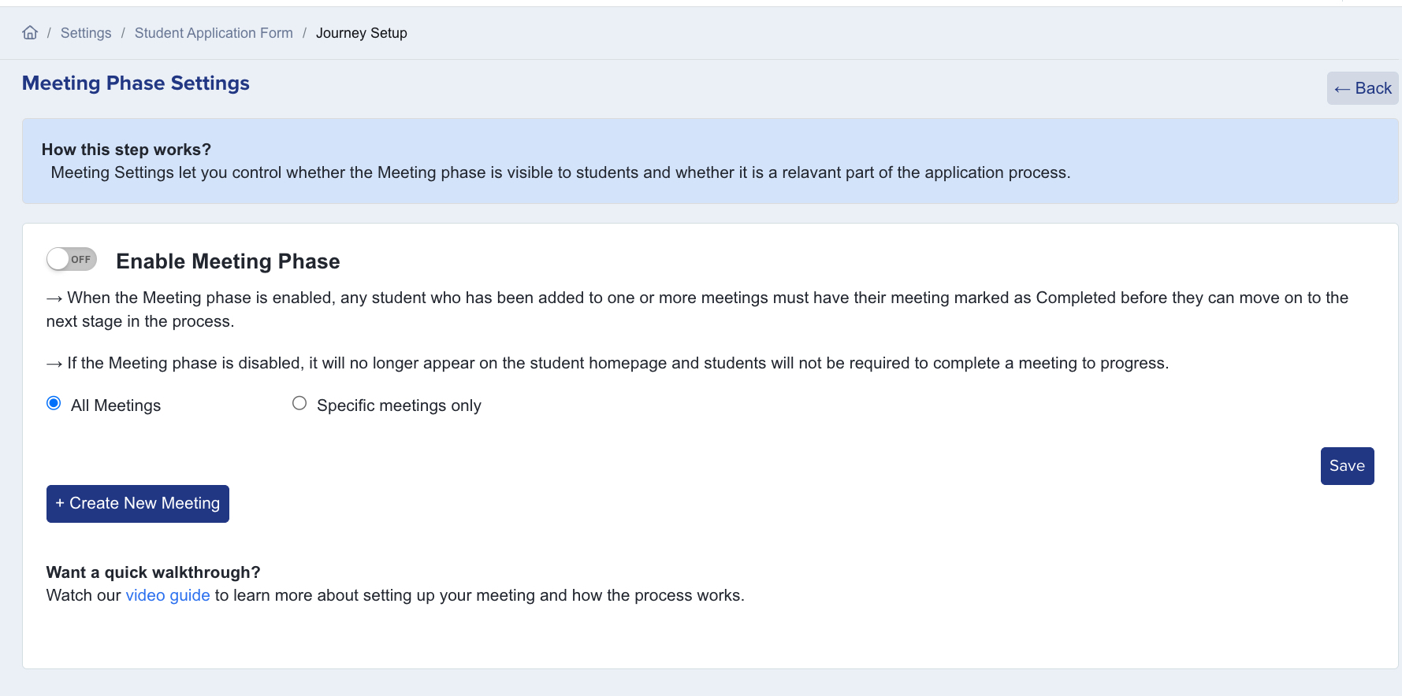Click the Meeting Phase Settings heading
Image resolution: width=1402 pixels, height=696 pixels.
click(136, 83)
